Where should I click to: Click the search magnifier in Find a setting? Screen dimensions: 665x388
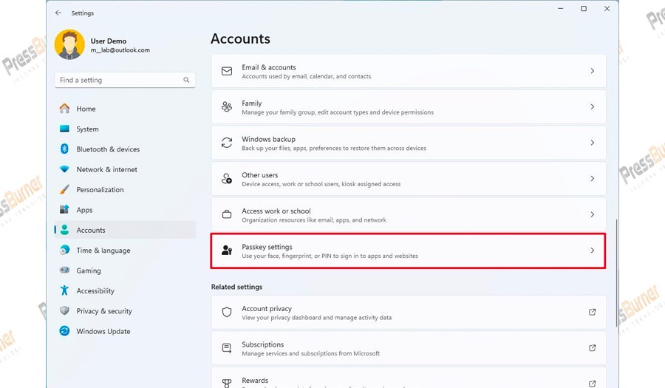pos(186,80)
